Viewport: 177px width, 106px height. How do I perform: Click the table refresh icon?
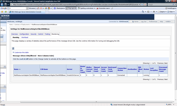[13, 48]
